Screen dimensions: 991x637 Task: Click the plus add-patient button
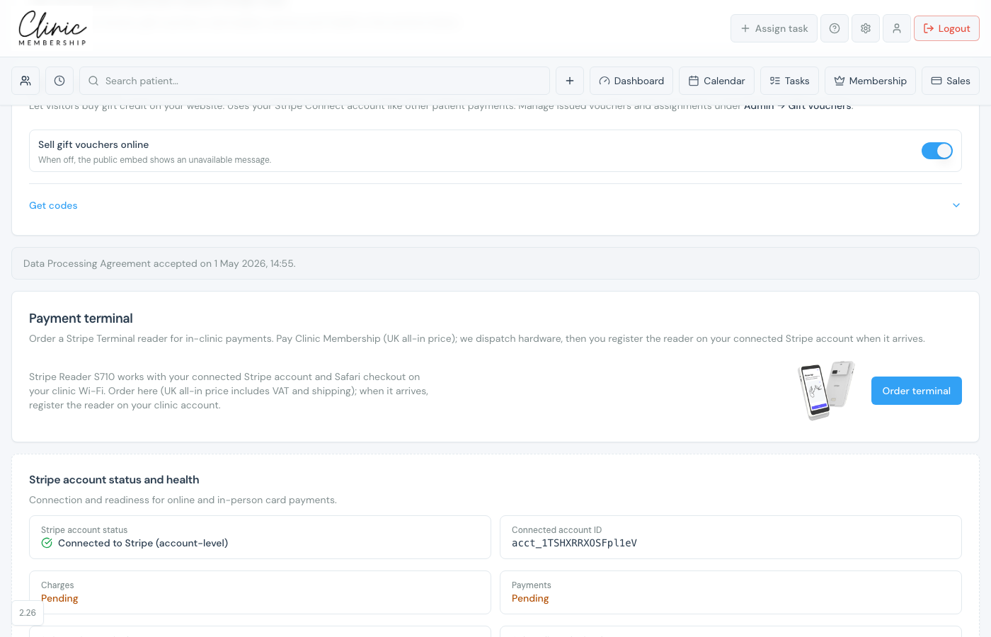(570, 81)
